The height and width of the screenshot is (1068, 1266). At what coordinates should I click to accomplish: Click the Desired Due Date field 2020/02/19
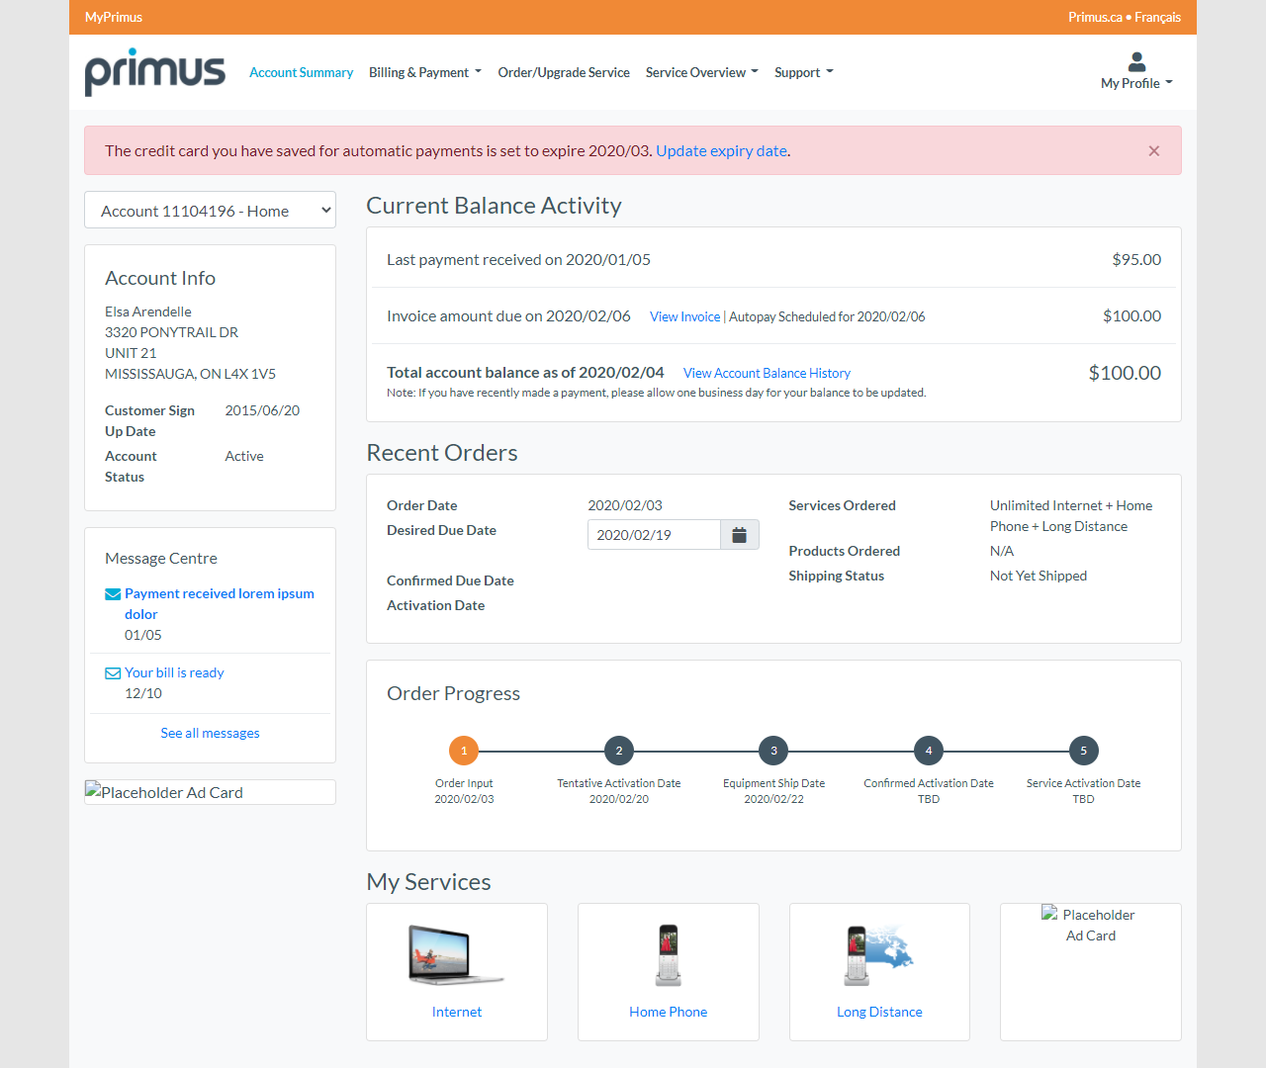(654, 535)
